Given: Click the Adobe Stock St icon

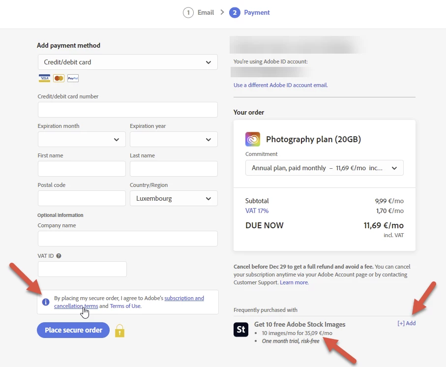Looking at the screenshot, I should (241, 330).
